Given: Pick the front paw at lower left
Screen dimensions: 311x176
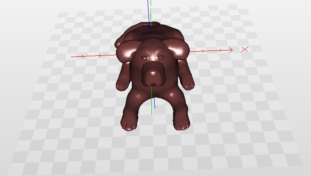Looking at the screenshot, I should pyautogui.click(x=128, y=124).
